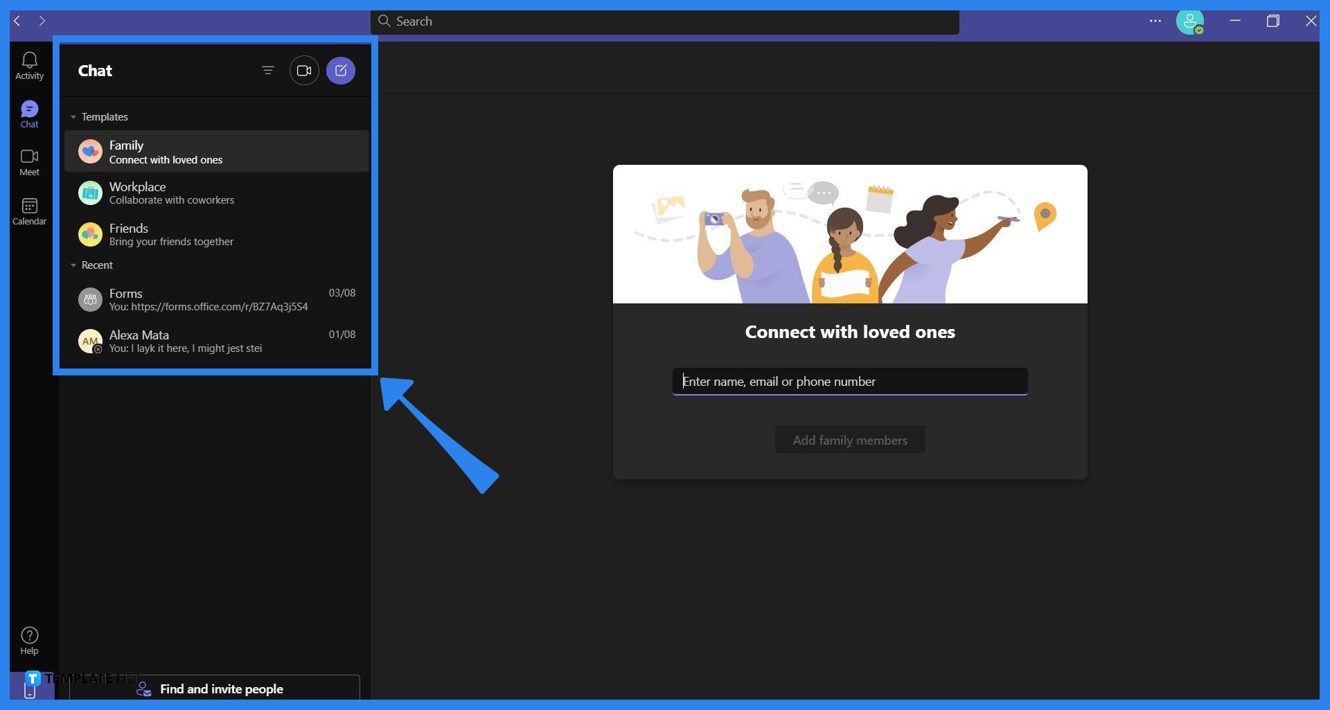Open the Calendar view

(29, 210)
